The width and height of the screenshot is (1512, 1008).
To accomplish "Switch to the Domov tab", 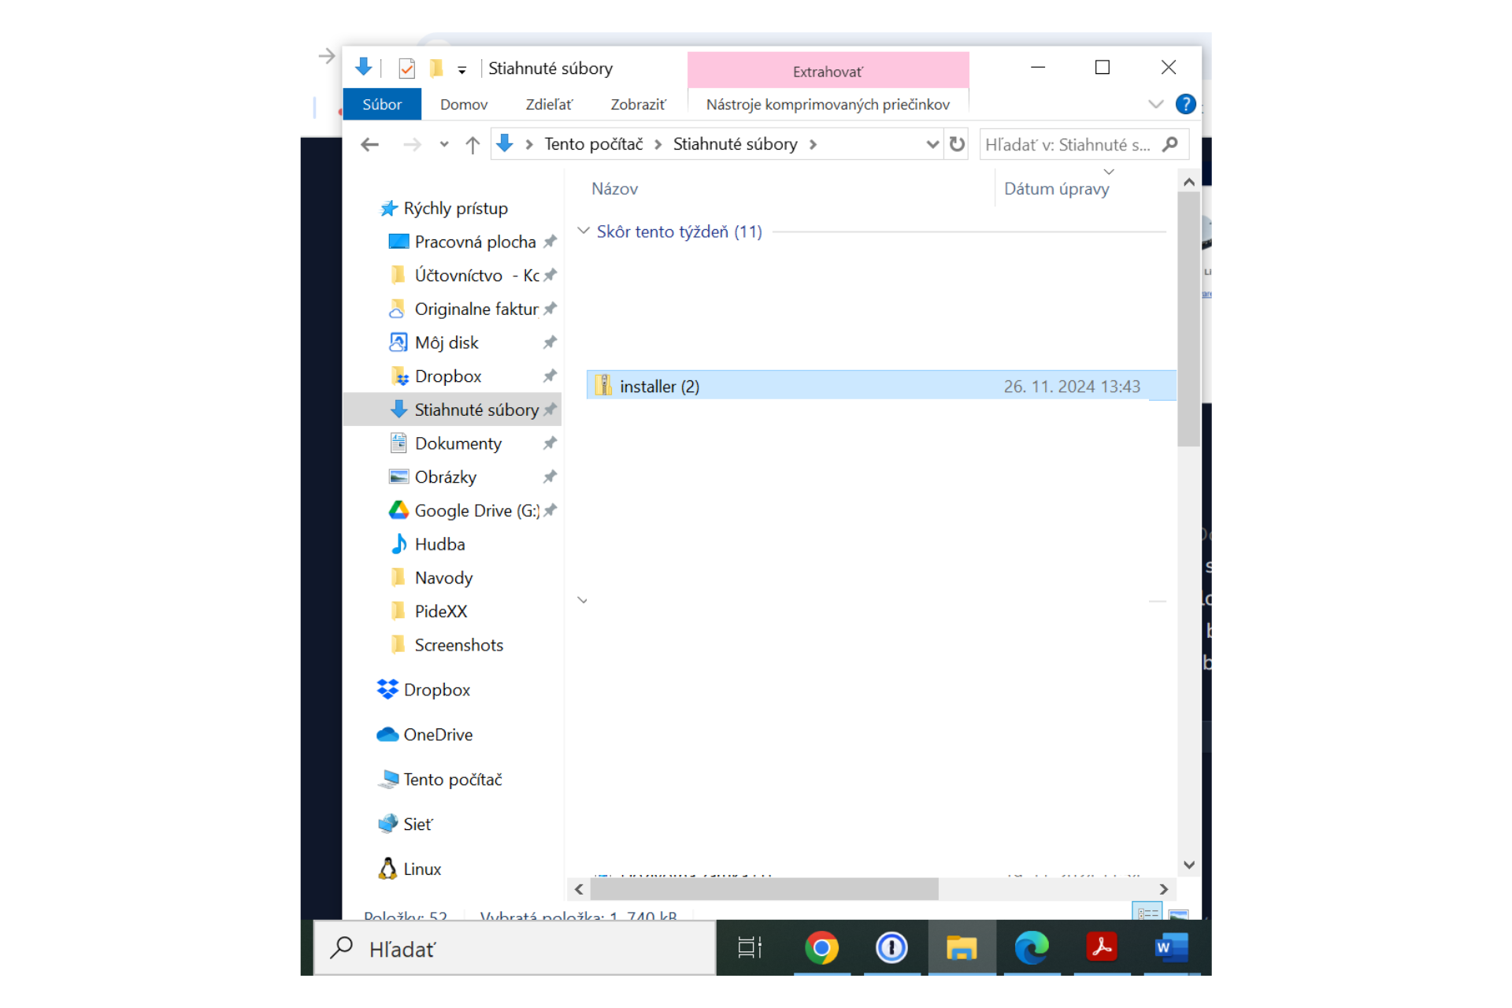I will pyautogui.click(x=463, y=104).
